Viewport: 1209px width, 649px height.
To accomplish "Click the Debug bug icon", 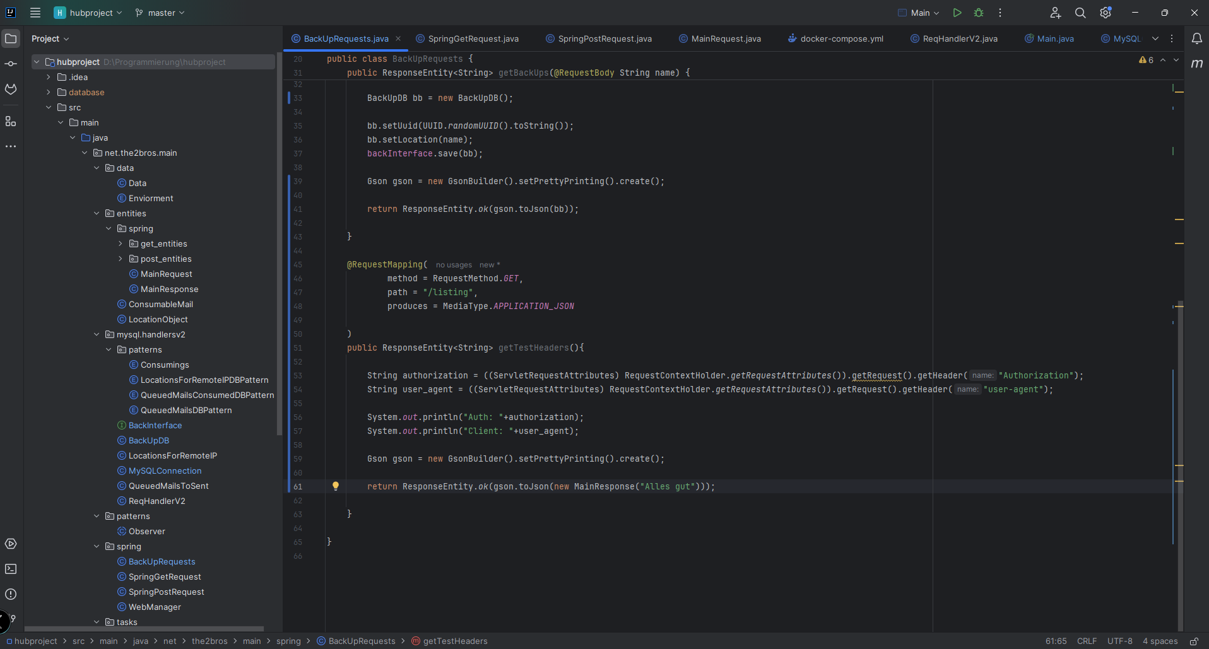I will (979, 13).
